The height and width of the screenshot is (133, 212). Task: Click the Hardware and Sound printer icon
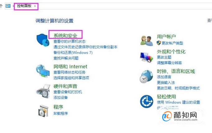coord(43,91)
